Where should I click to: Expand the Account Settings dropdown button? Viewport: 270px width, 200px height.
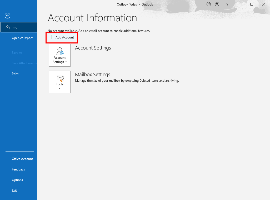tap(60, 55)
